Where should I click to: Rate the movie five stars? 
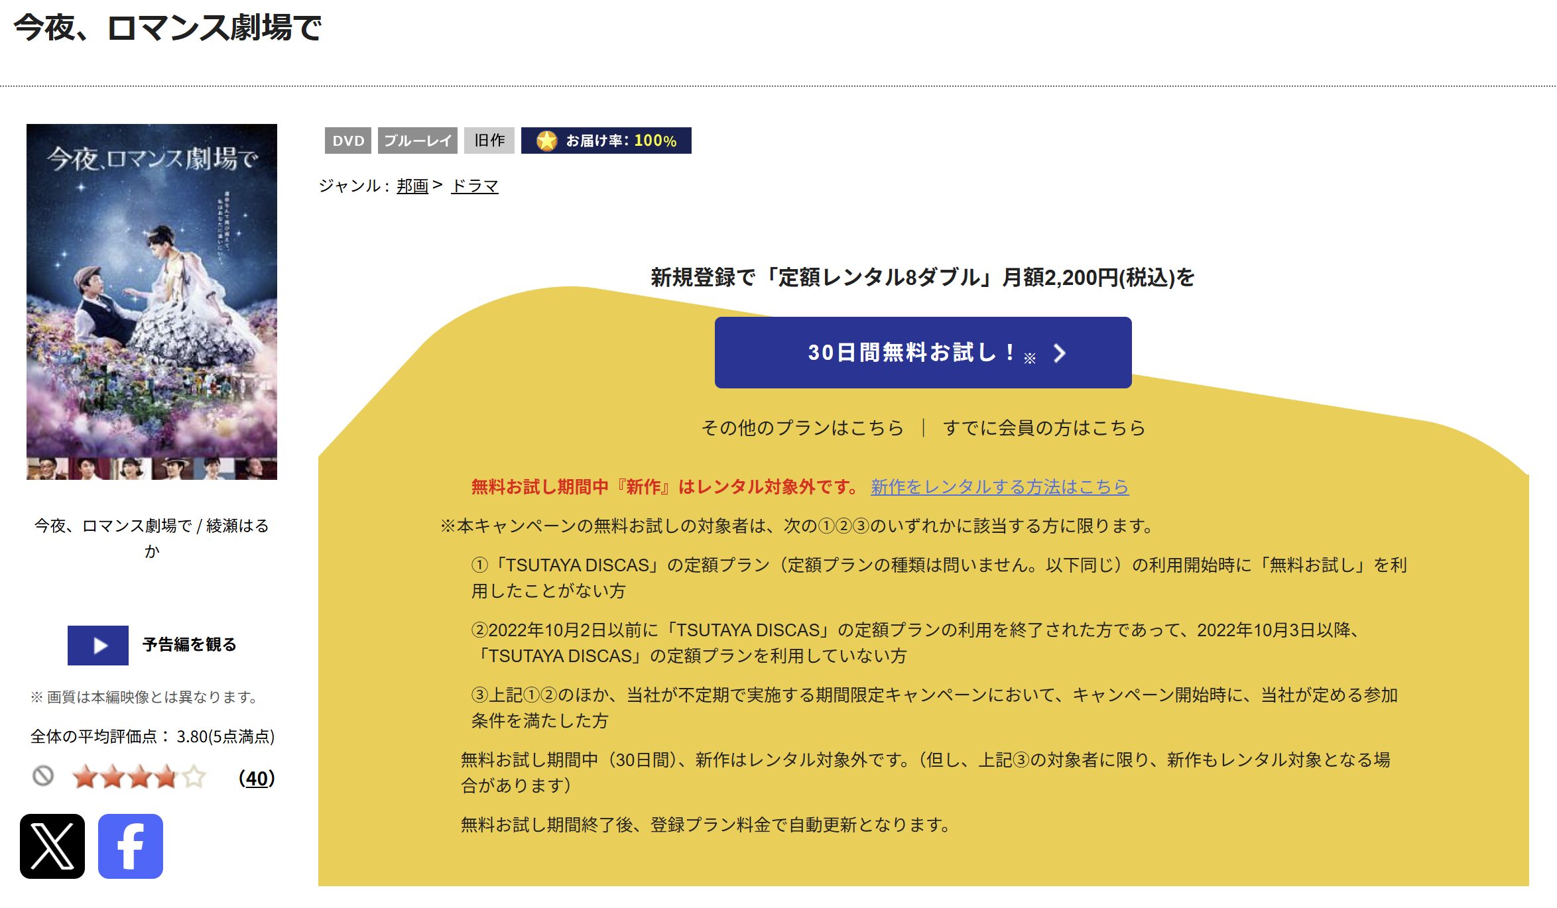194,777
